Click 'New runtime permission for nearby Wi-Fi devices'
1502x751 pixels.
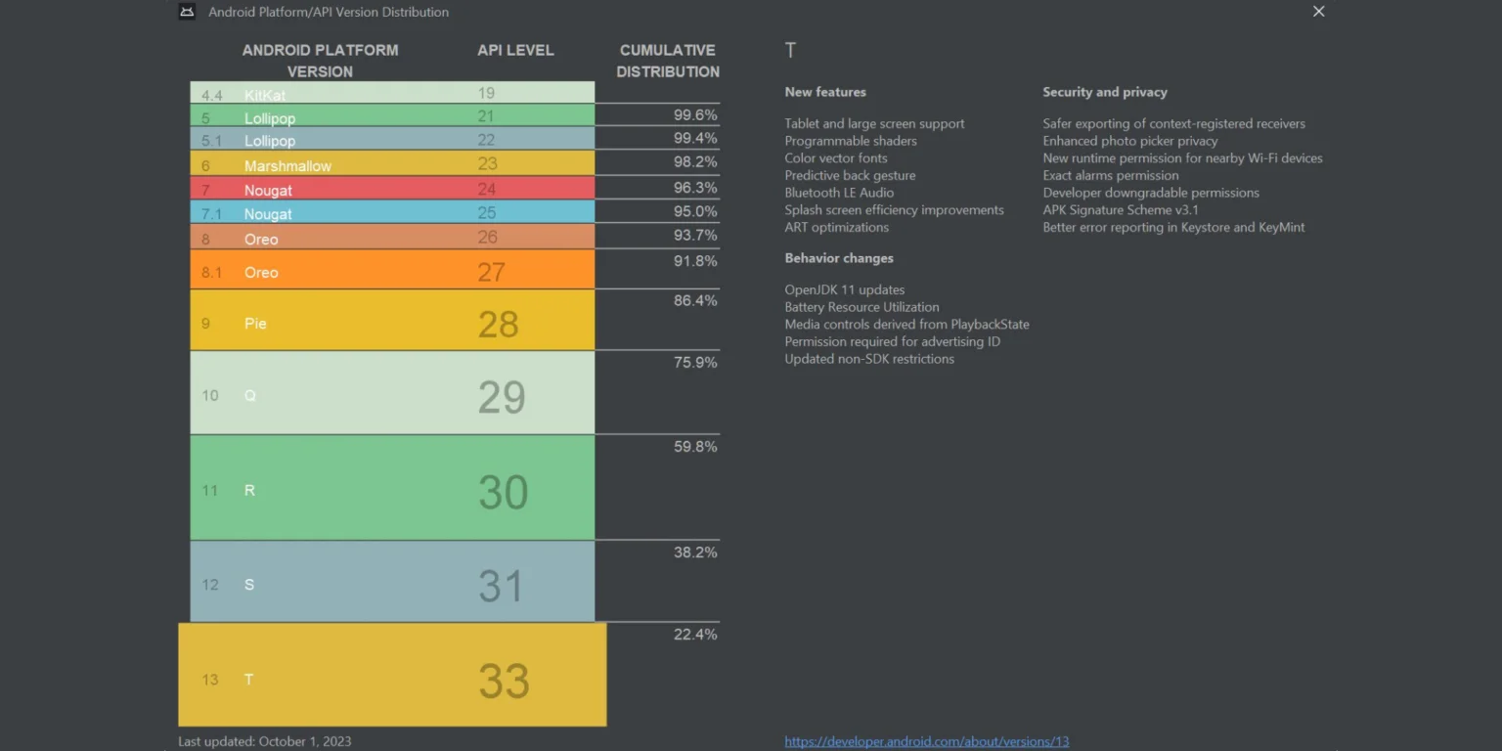(1182, 157)
